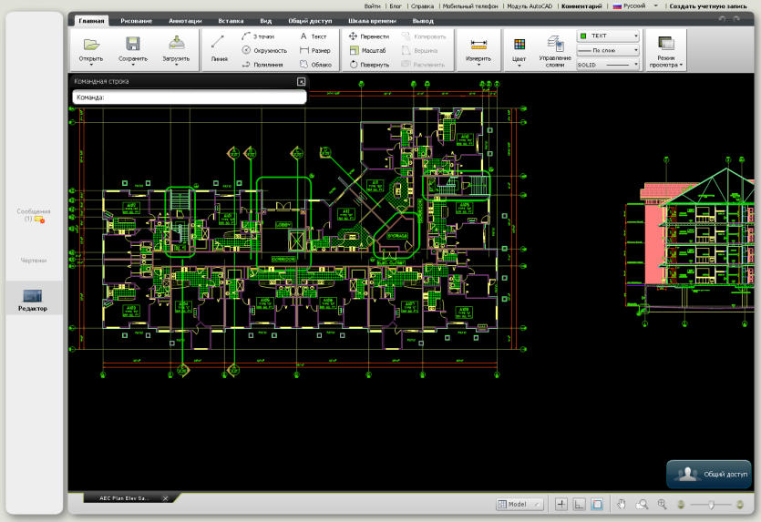Image resolution: width=761 pixels, height=522 pixels.
Task: Click the Команда command input field
Action: pyautogui.click(x=190, y=97)
